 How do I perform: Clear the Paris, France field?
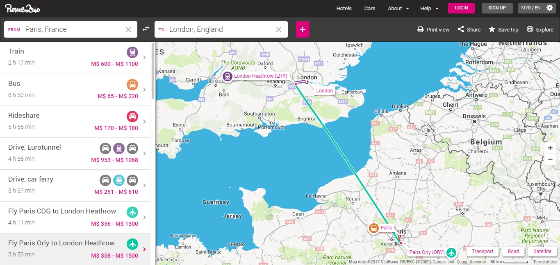(x=128, y=29)
